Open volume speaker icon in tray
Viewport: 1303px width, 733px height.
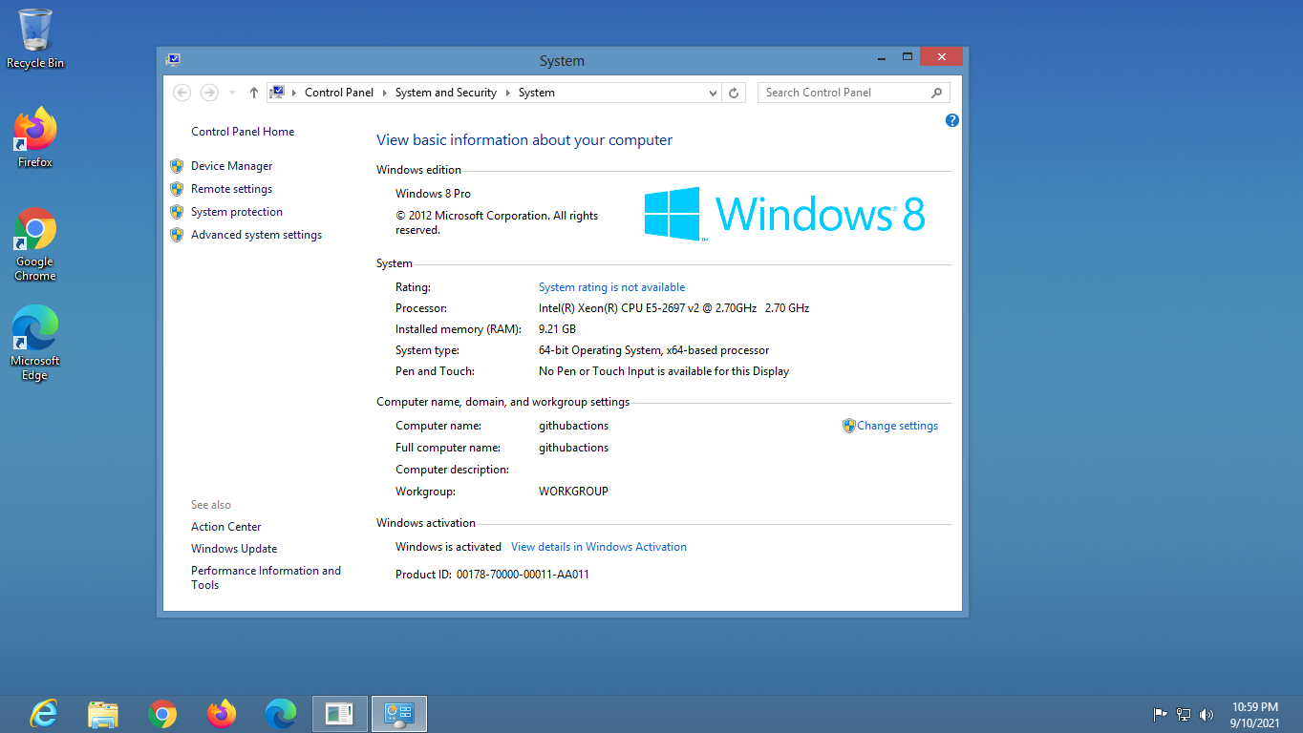click(1207, 714)
